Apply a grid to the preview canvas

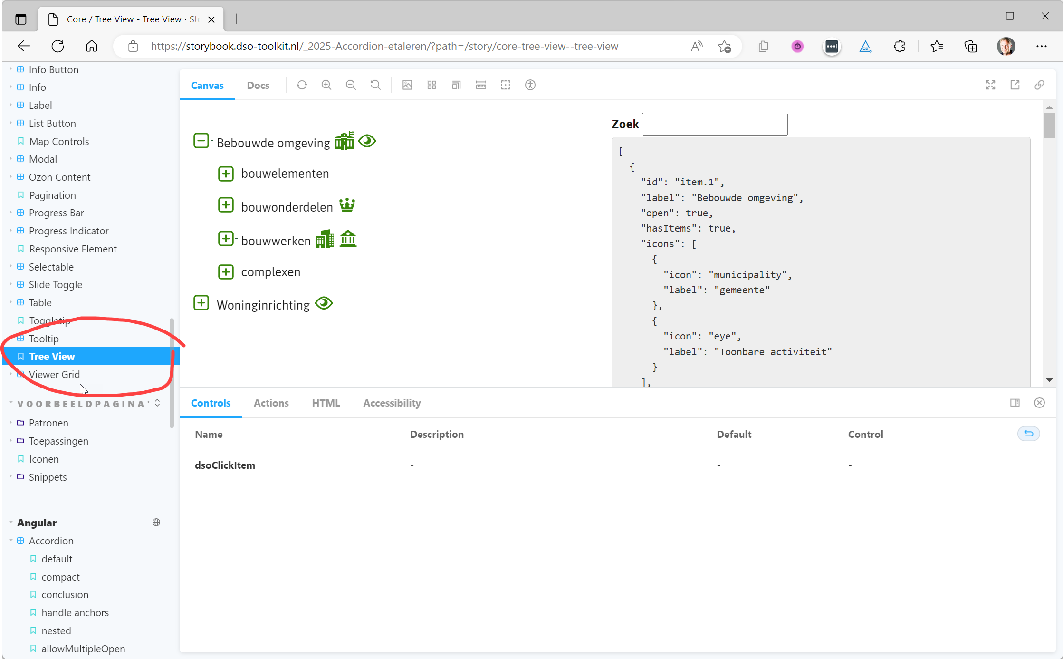pos(431,85)
